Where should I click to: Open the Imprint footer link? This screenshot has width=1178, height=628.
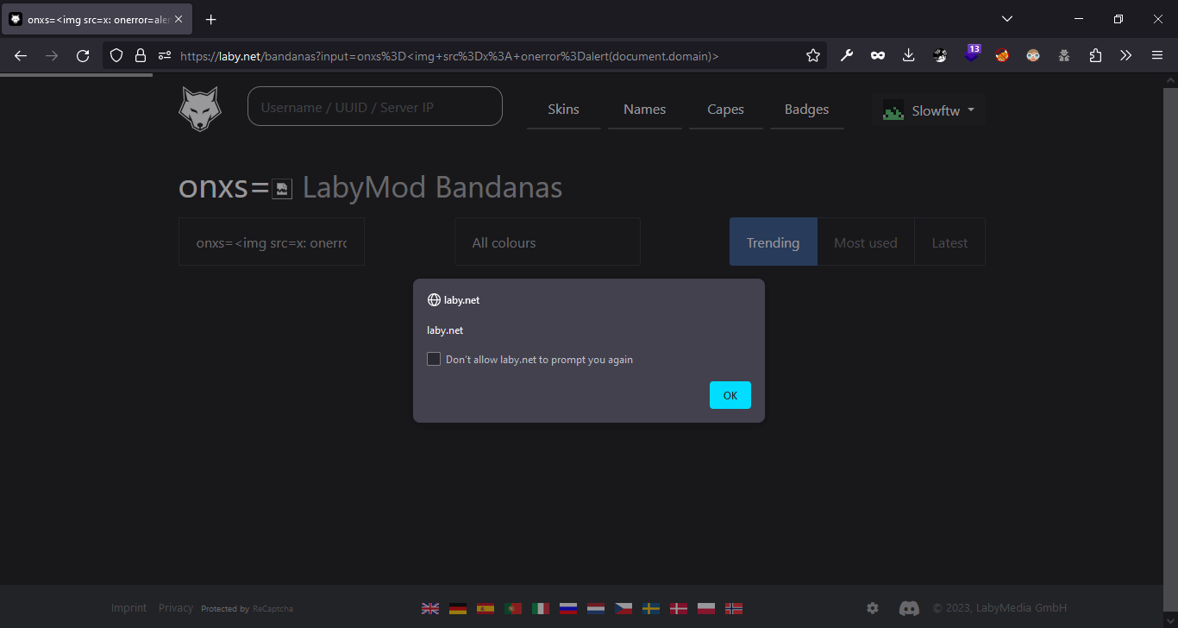129,607
